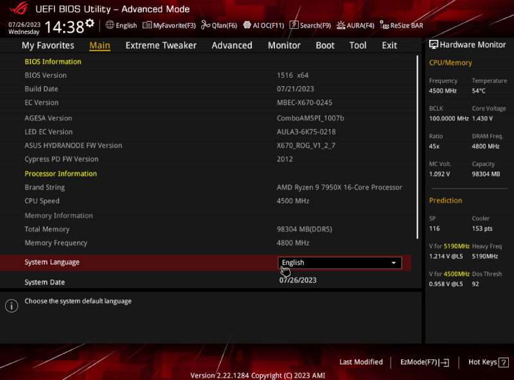This screenshot has height=380, width=514.
Task: Click CPU Speed value 4500 MHz
Action: pos(293,201)
